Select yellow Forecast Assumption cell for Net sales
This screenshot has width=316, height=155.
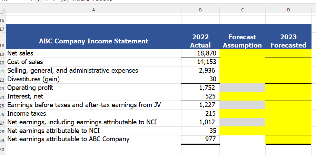coord(243,53)
